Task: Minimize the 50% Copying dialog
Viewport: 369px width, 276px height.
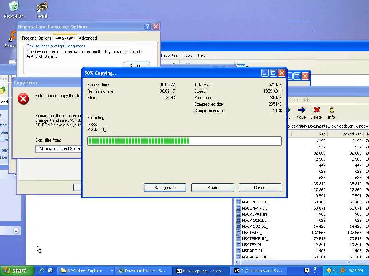Action: pyautogui.click(x=265, y=73)
